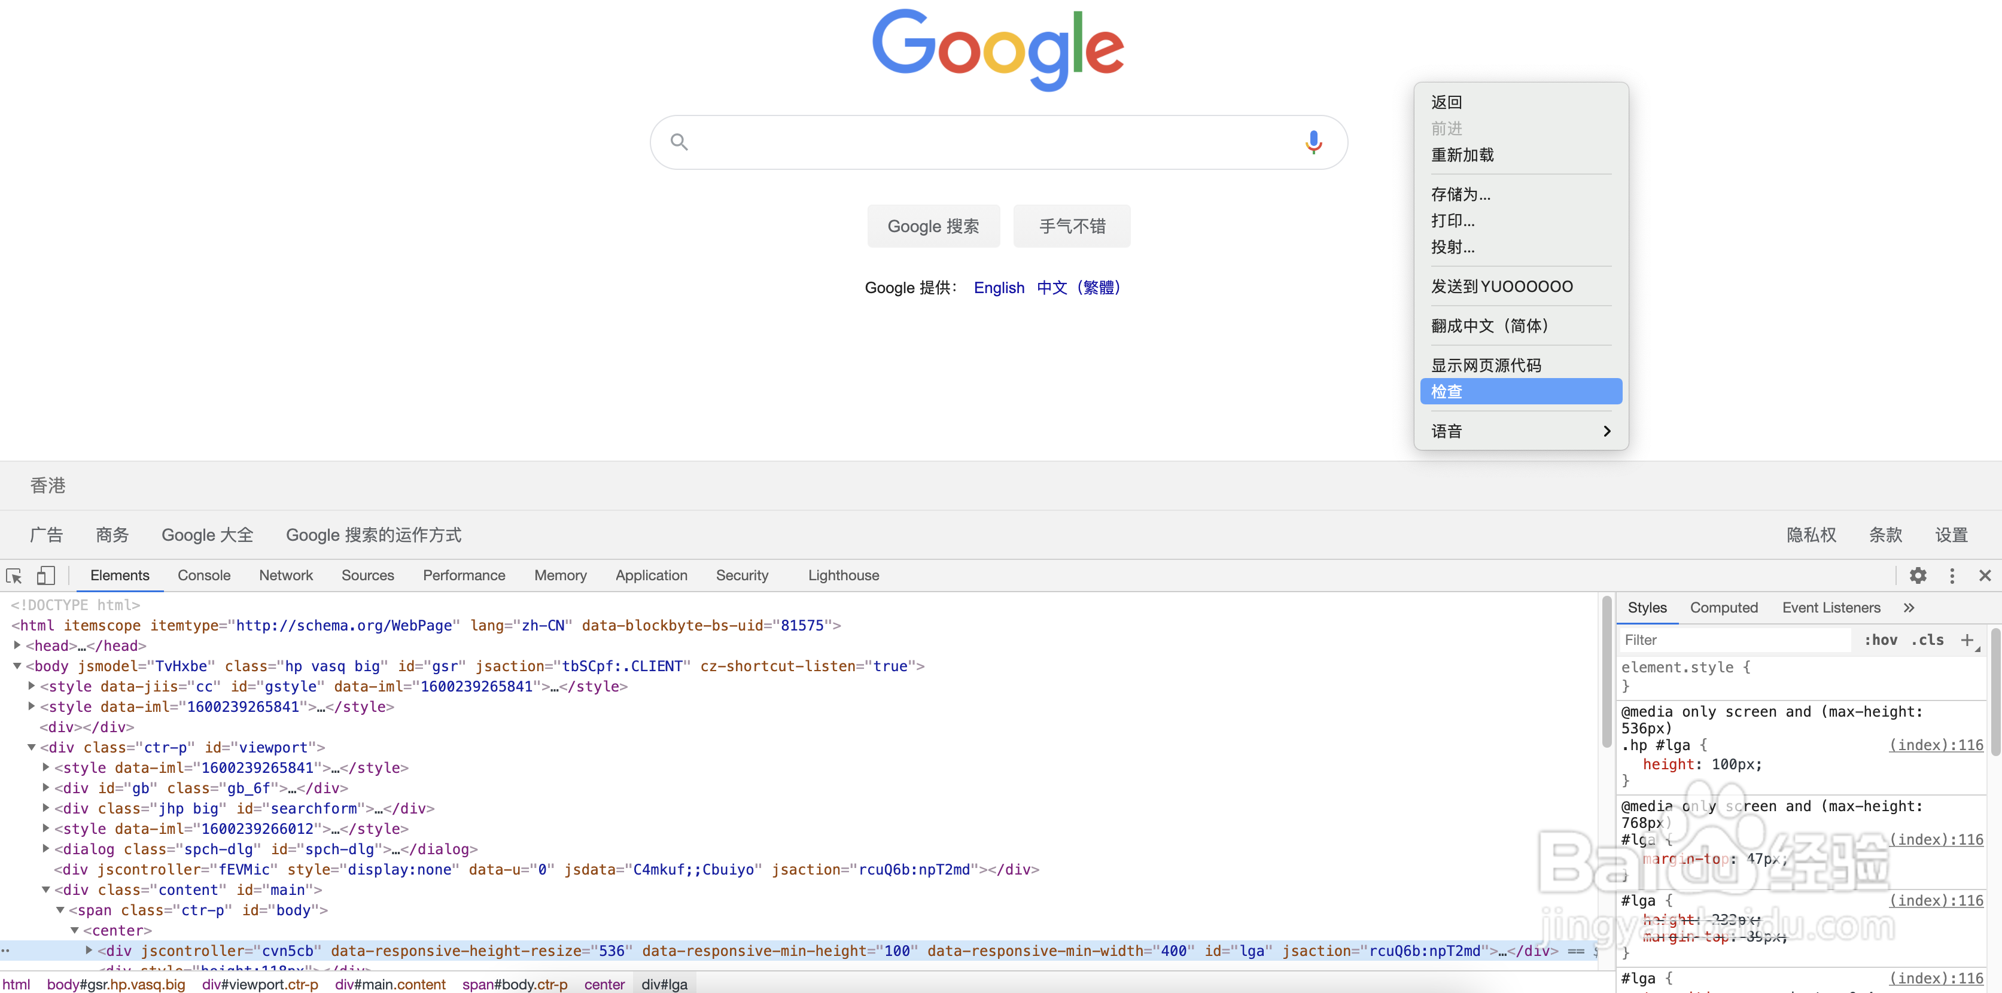Toggle the :hov element state panel
Viewport: 2002px width, 993px height.
(1881, 640)
